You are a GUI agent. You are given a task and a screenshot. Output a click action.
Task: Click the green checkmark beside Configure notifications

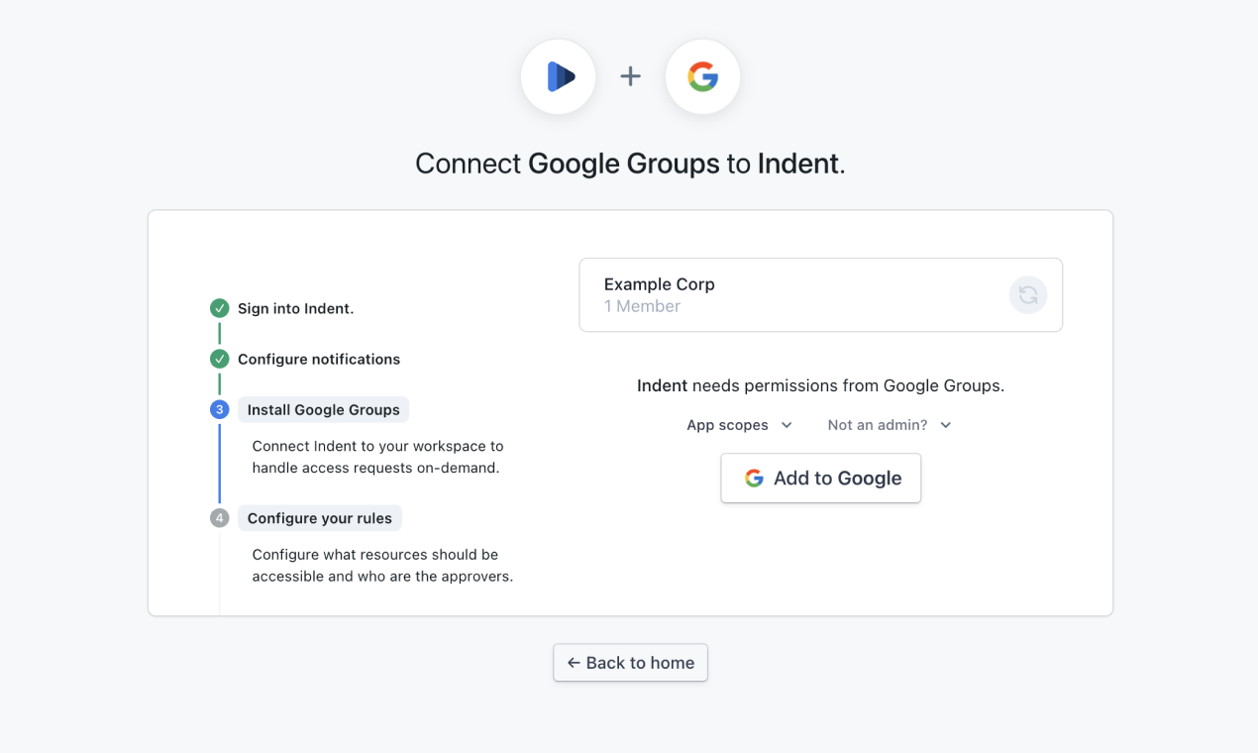tap(220, 360)
